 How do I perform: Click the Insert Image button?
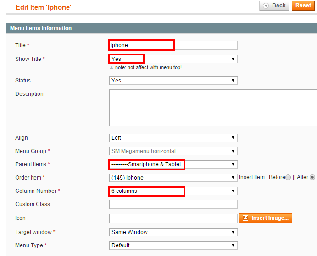266,218
